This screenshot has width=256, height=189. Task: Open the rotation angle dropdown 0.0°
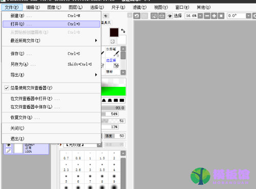click(248, 16)
